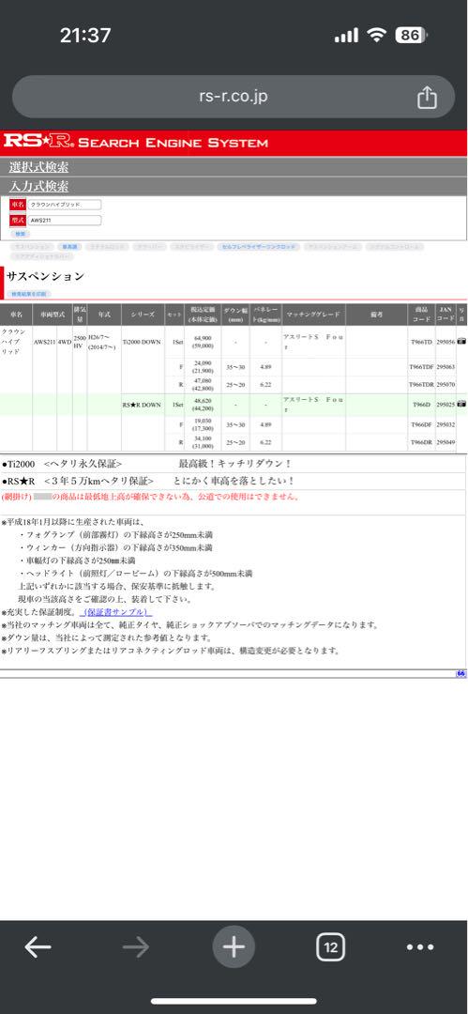Open camera icon on T966TD row
The image size is (468, 1014).
[x=461, y=340]
